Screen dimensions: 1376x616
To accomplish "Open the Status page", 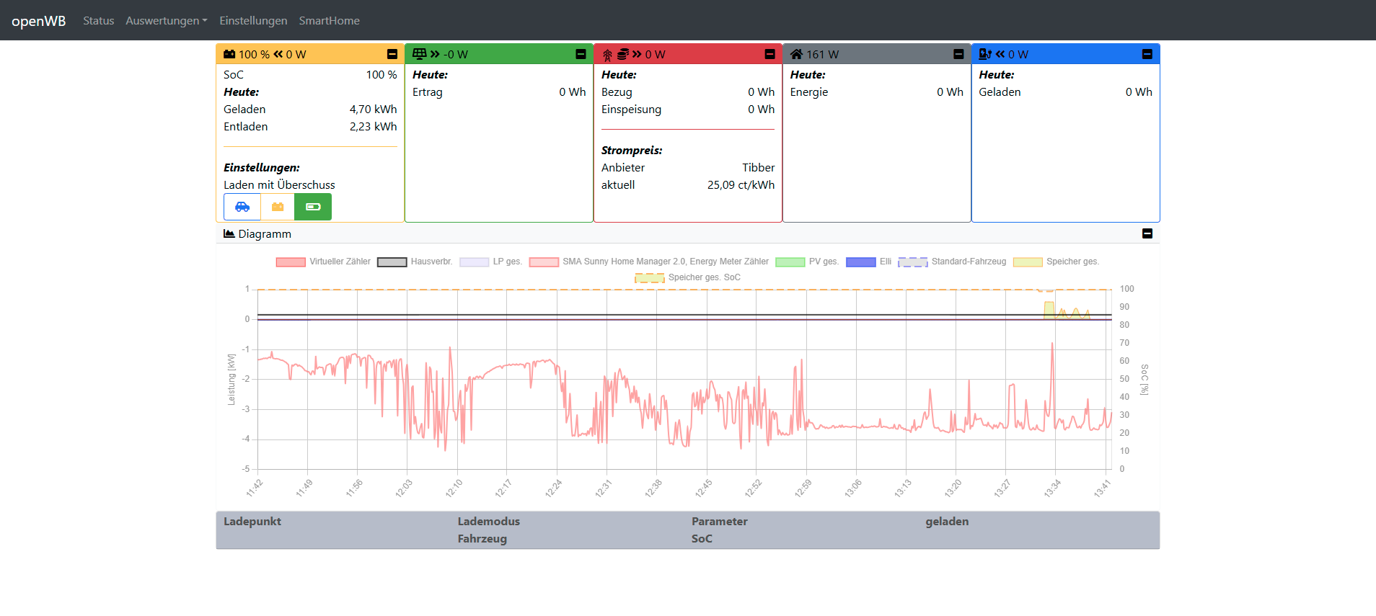I will [99, 20].
